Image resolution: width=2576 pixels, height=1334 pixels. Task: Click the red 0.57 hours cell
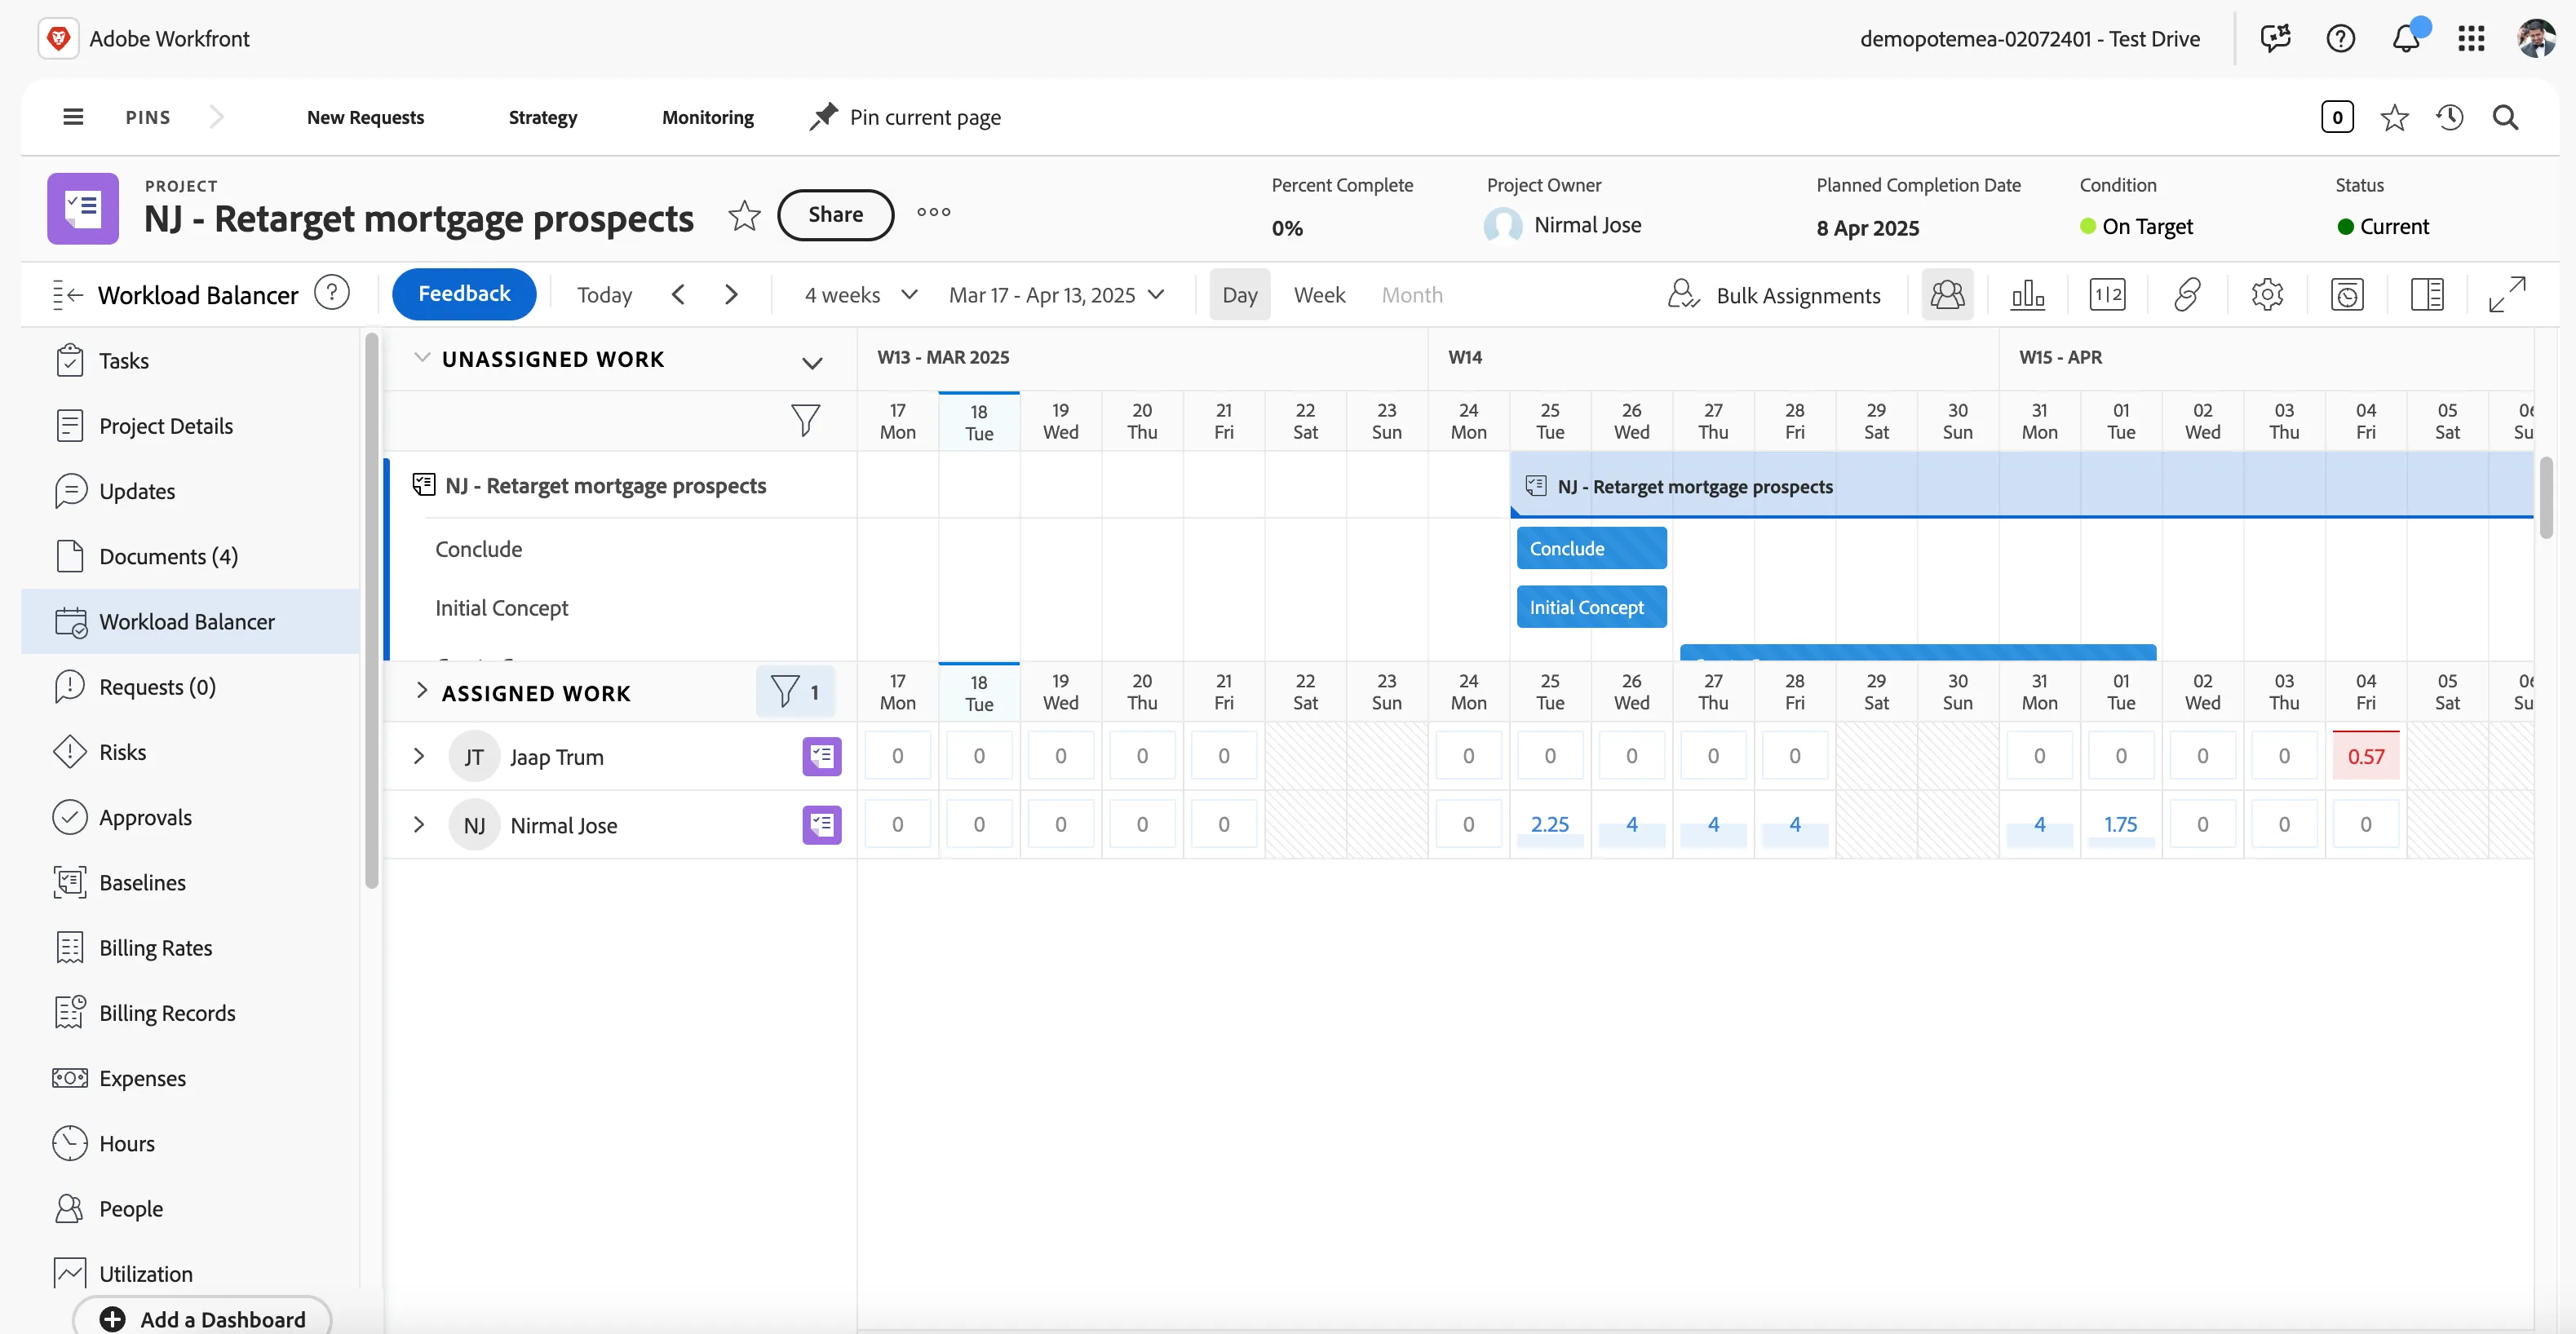pyautogui.click(x=2365, y=756)
